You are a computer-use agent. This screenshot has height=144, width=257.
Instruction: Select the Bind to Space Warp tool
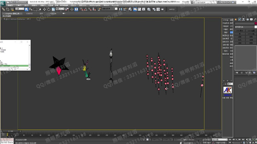click(12, 9)
